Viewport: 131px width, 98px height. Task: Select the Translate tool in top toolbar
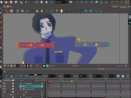coord(77,2)
